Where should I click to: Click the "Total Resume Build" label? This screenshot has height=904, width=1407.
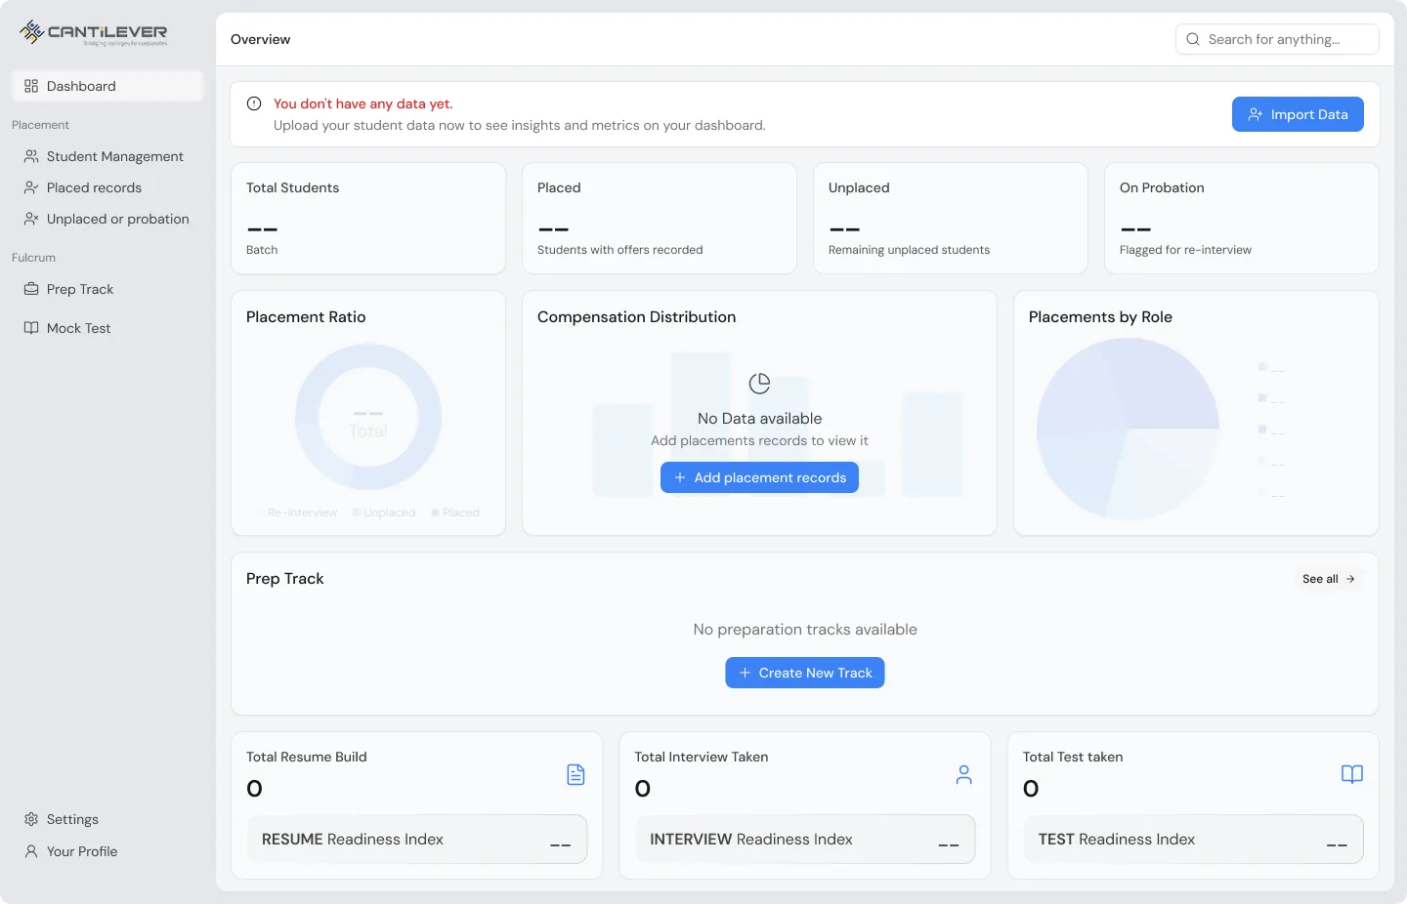[307, 757]
